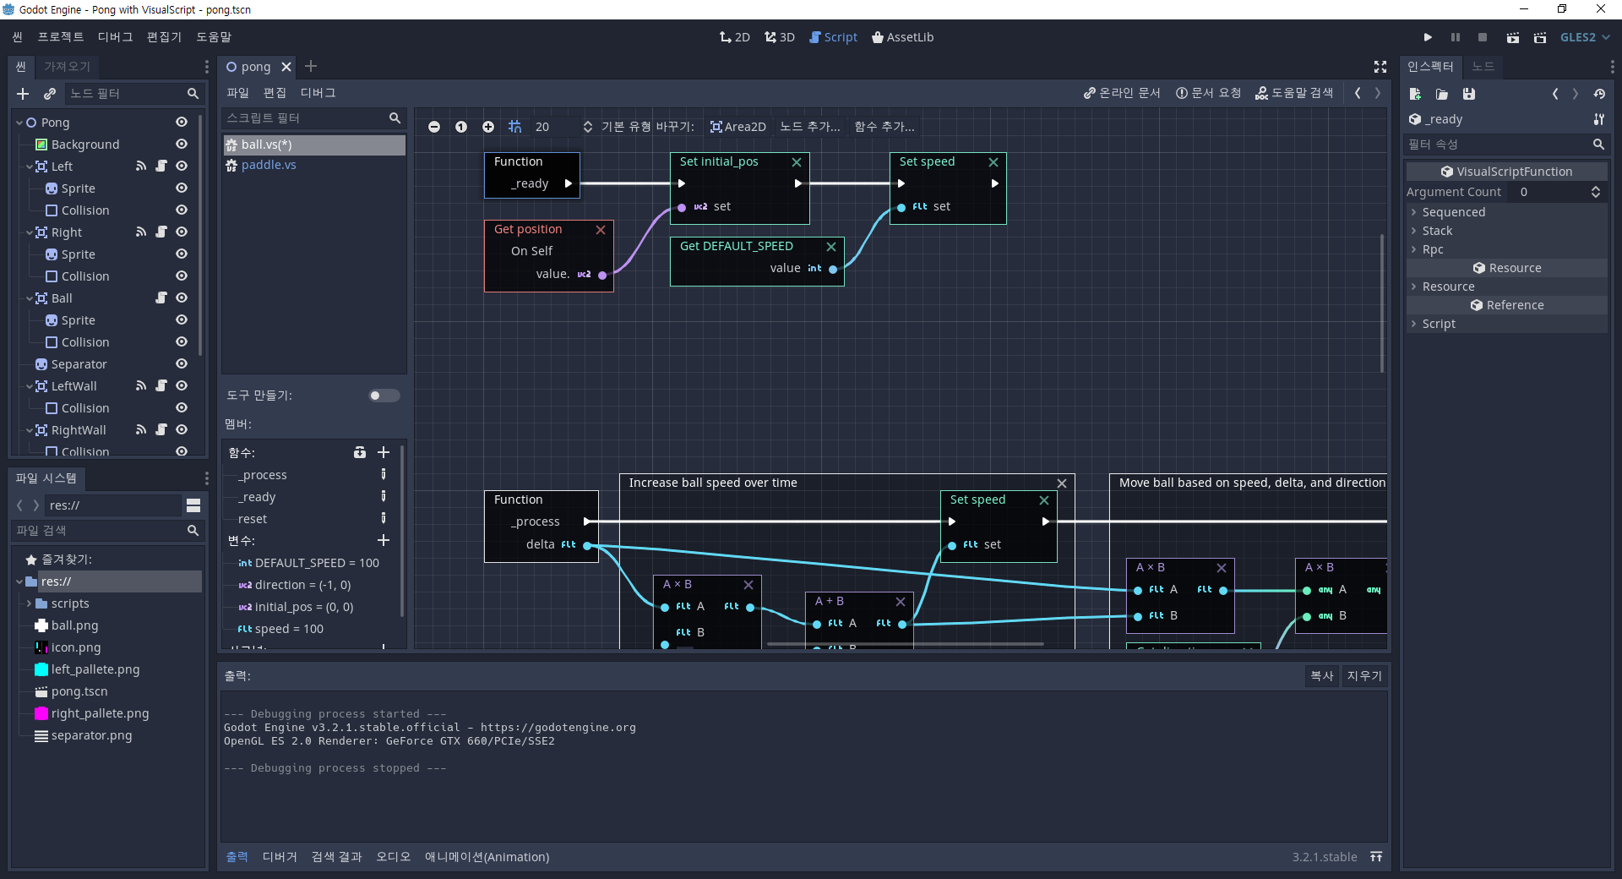
Task: Stop the running scene
Action: 1483,37
